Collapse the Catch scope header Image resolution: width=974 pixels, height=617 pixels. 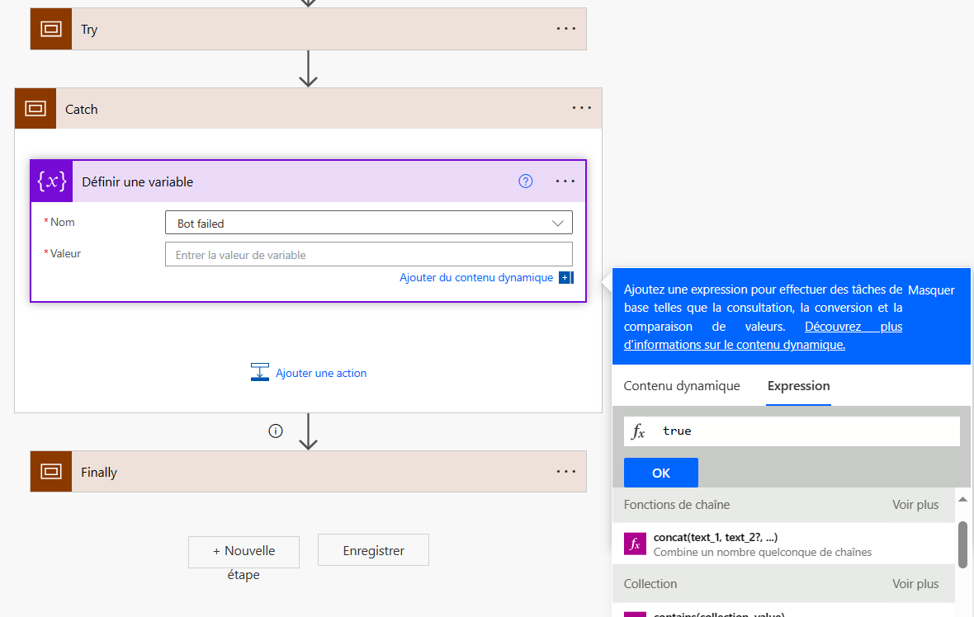308,109
